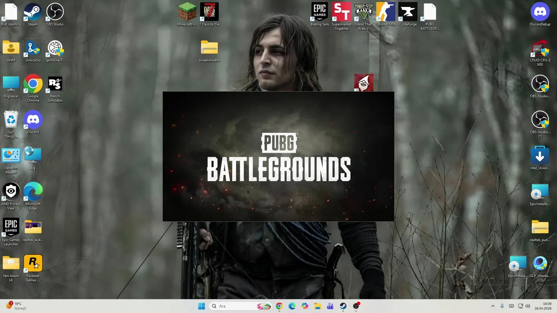
Task: Open the CPUID CPU-Z MSI shortcut
Action: coord(540,53)
